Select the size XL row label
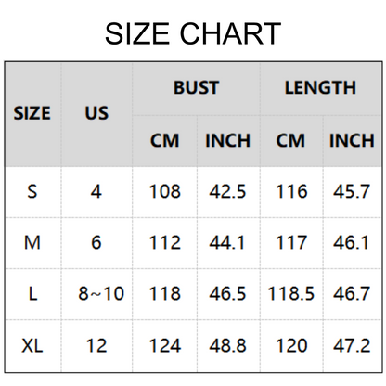The height and width of the screenshot is (386, 386). pyautogui.click(x=32, y=345)
